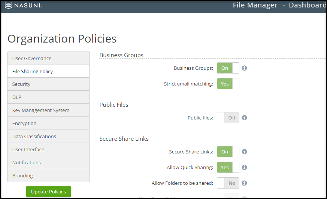
Task: Click info icon next to Business Groups toggle
Action: point(244,68)
